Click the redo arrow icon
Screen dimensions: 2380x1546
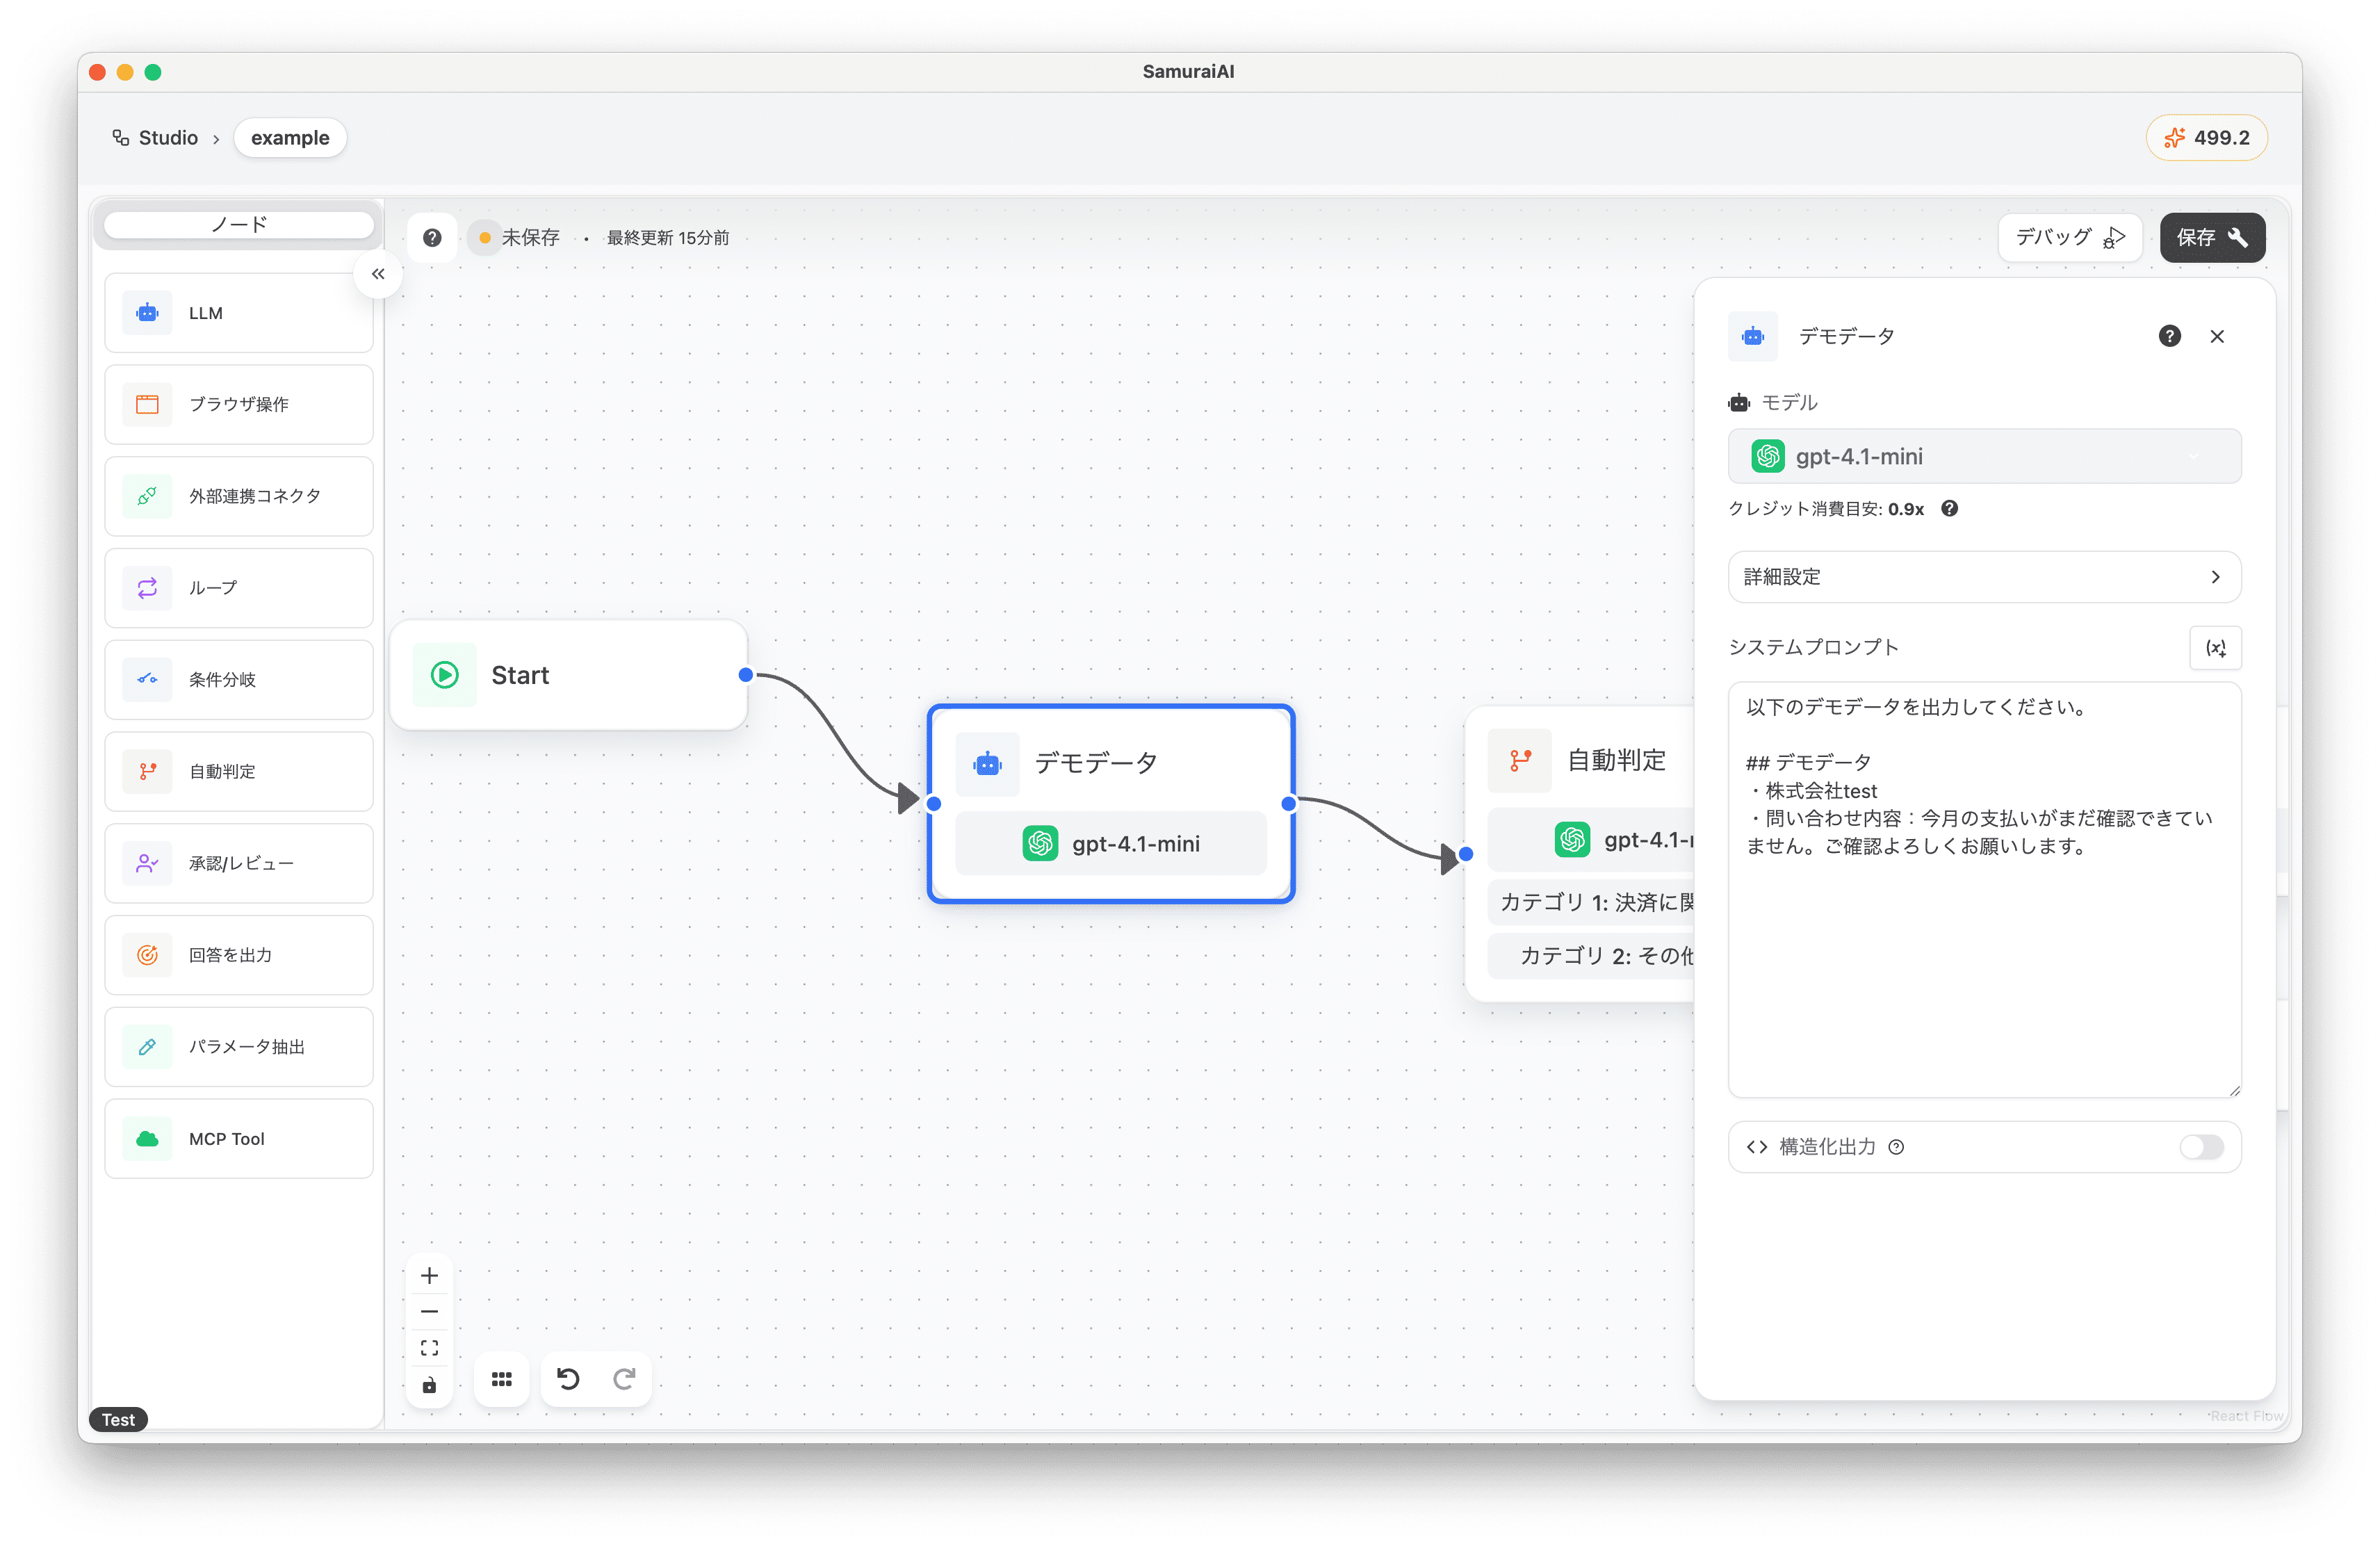(624, 1379)
